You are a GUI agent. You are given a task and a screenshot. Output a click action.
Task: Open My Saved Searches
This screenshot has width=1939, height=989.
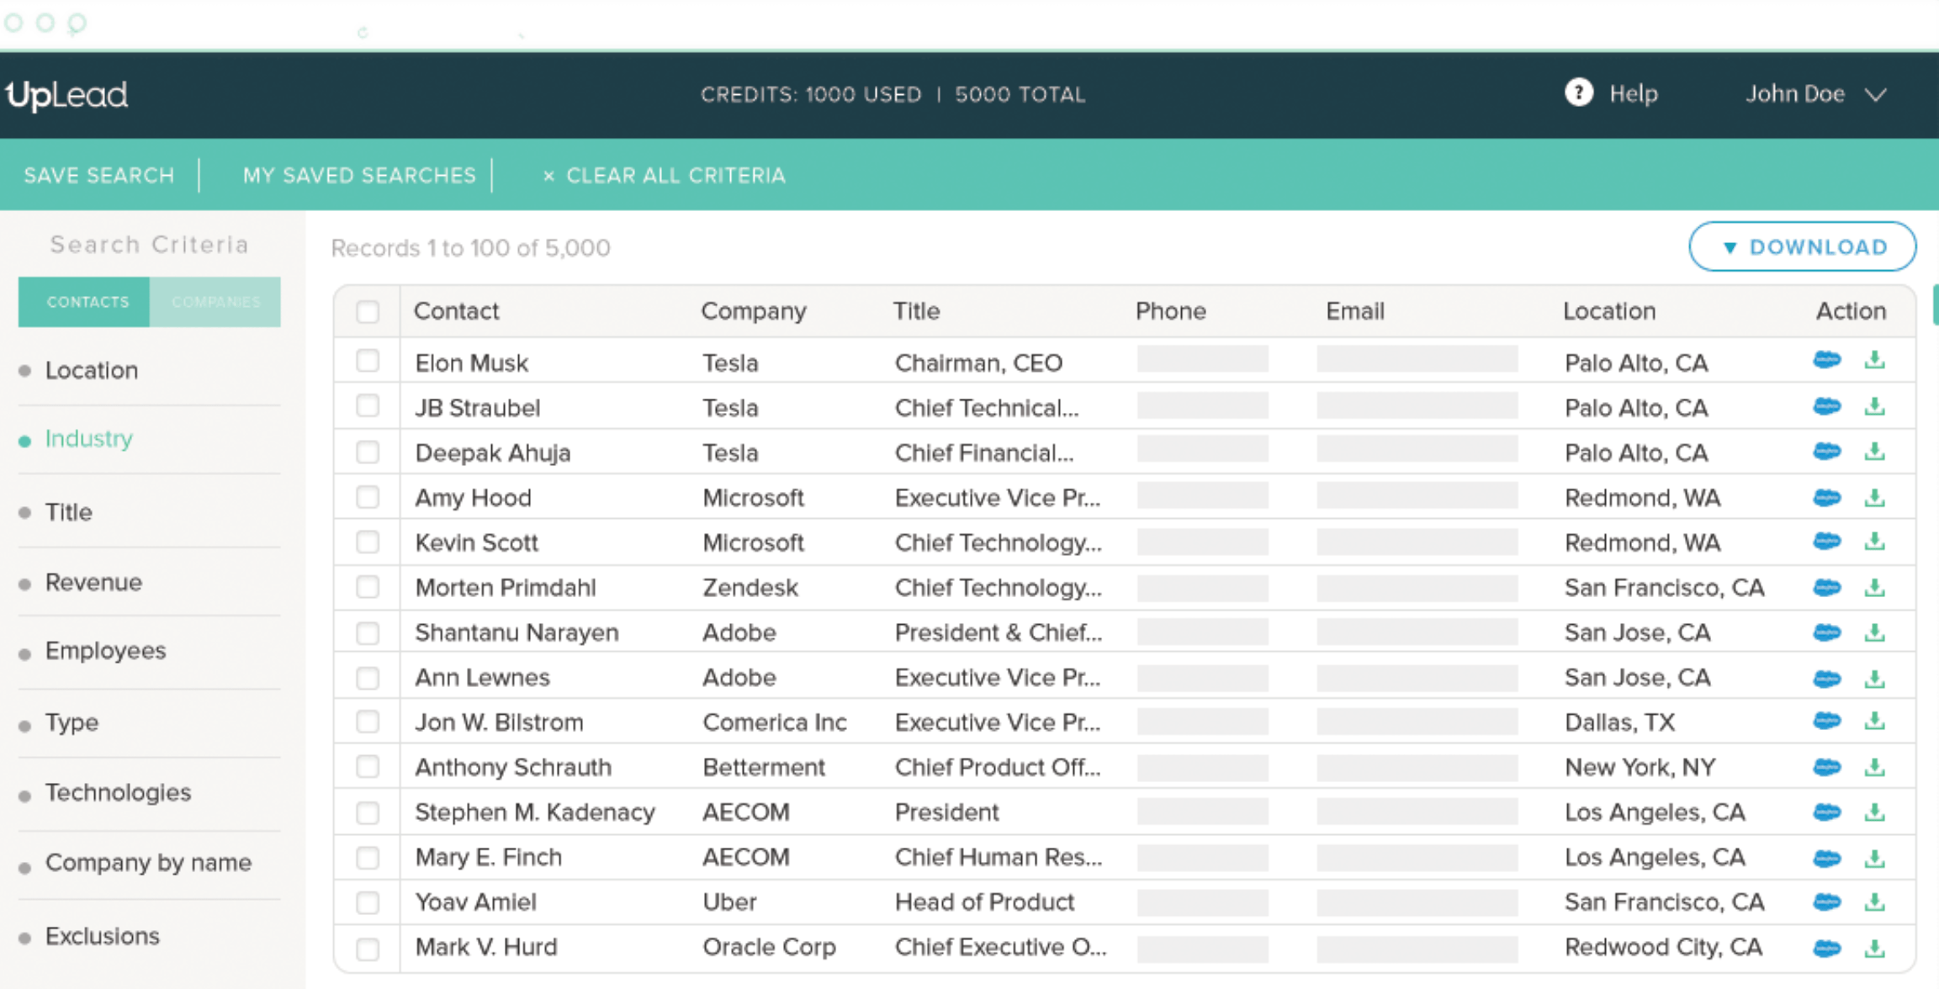tap(359, 175)
